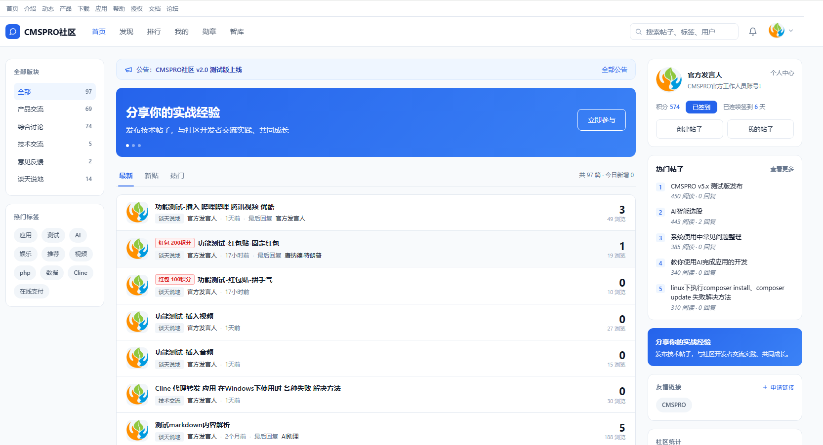
Task: Select 综合讨论 board category
Action: (55, 127)
